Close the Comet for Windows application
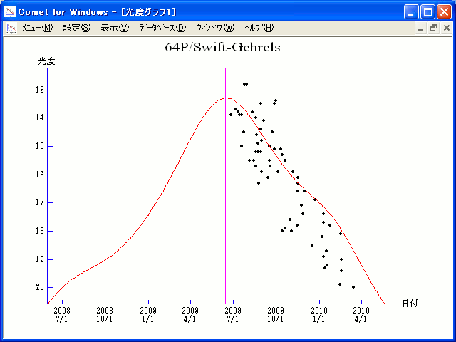The image size is (456, 342). [445, 12]
